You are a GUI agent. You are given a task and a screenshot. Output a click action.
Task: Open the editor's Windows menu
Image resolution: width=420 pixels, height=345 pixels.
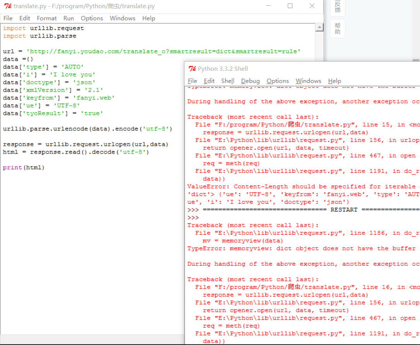tap(123, 18)
